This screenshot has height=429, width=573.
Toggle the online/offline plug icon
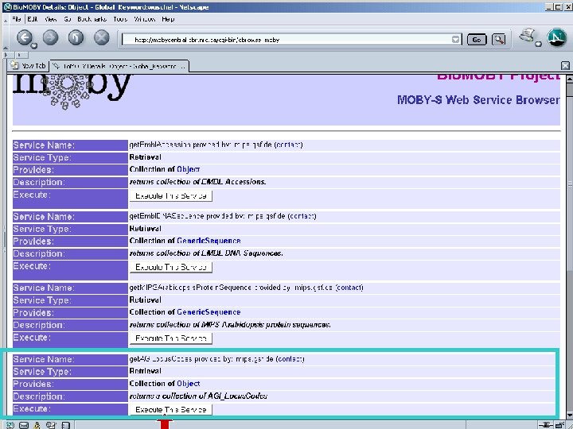546,425
